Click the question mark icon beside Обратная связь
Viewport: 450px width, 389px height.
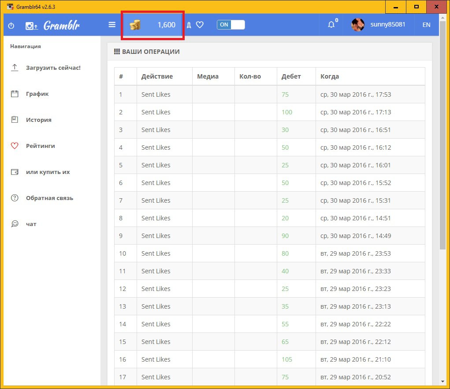click(15, 198)
